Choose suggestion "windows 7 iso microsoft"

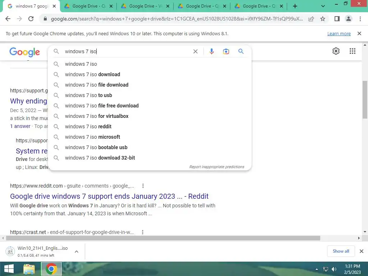point(150,137)
